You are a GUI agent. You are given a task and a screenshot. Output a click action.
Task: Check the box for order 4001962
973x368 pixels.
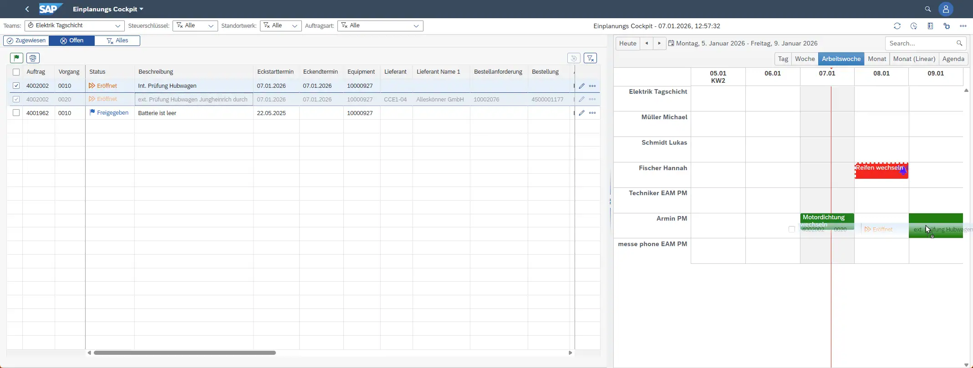[x=16, y=113]
